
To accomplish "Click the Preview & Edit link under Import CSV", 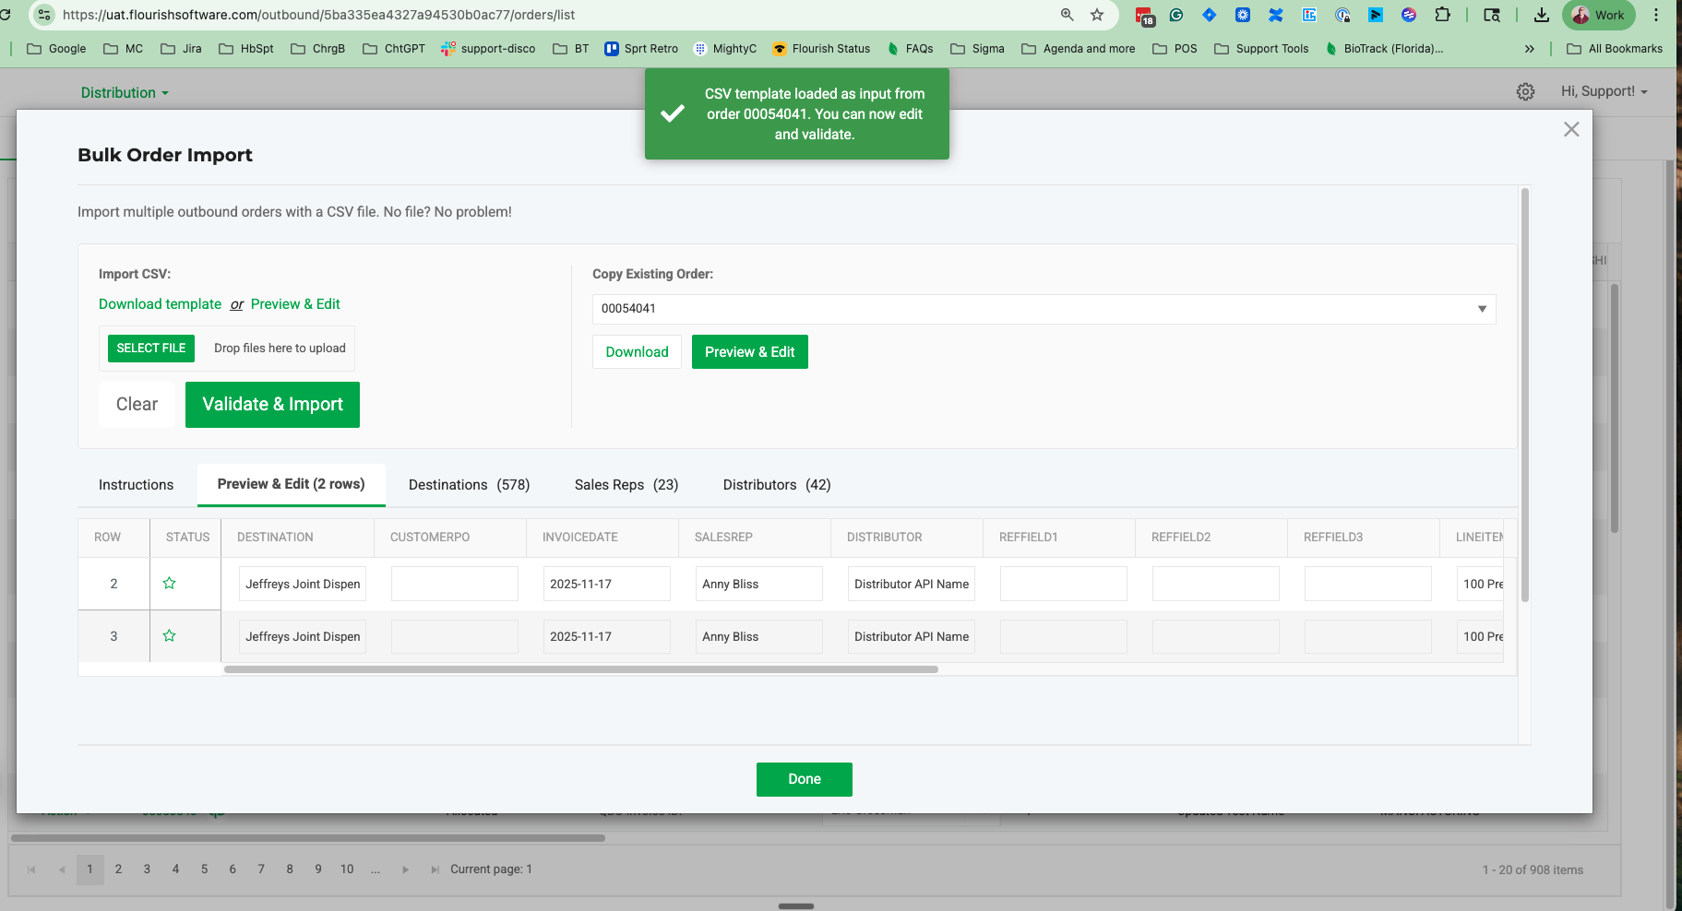I will 295,304.
